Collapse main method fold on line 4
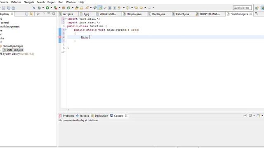This screenshot has height=148, width=264. pos(66,30)
